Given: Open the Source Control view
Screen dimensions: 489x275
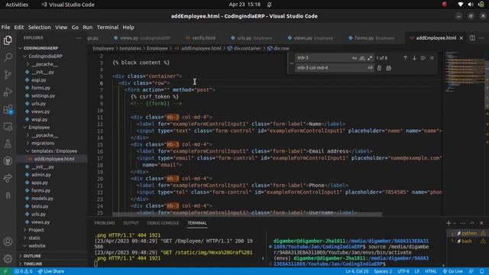Looking at the screenshot, I should click(8, 75).
